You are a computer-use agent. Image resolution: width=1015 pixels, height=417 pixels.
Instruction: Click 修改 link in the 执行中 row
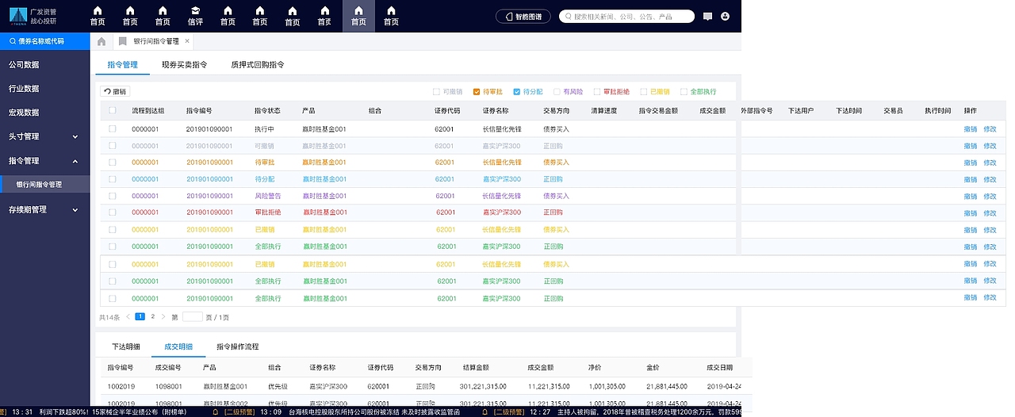pyautogui.click(x=990, y=128)
